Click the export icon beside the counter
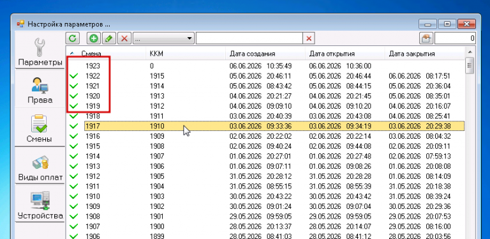The image size is (490, 239). tap(426, 38)
